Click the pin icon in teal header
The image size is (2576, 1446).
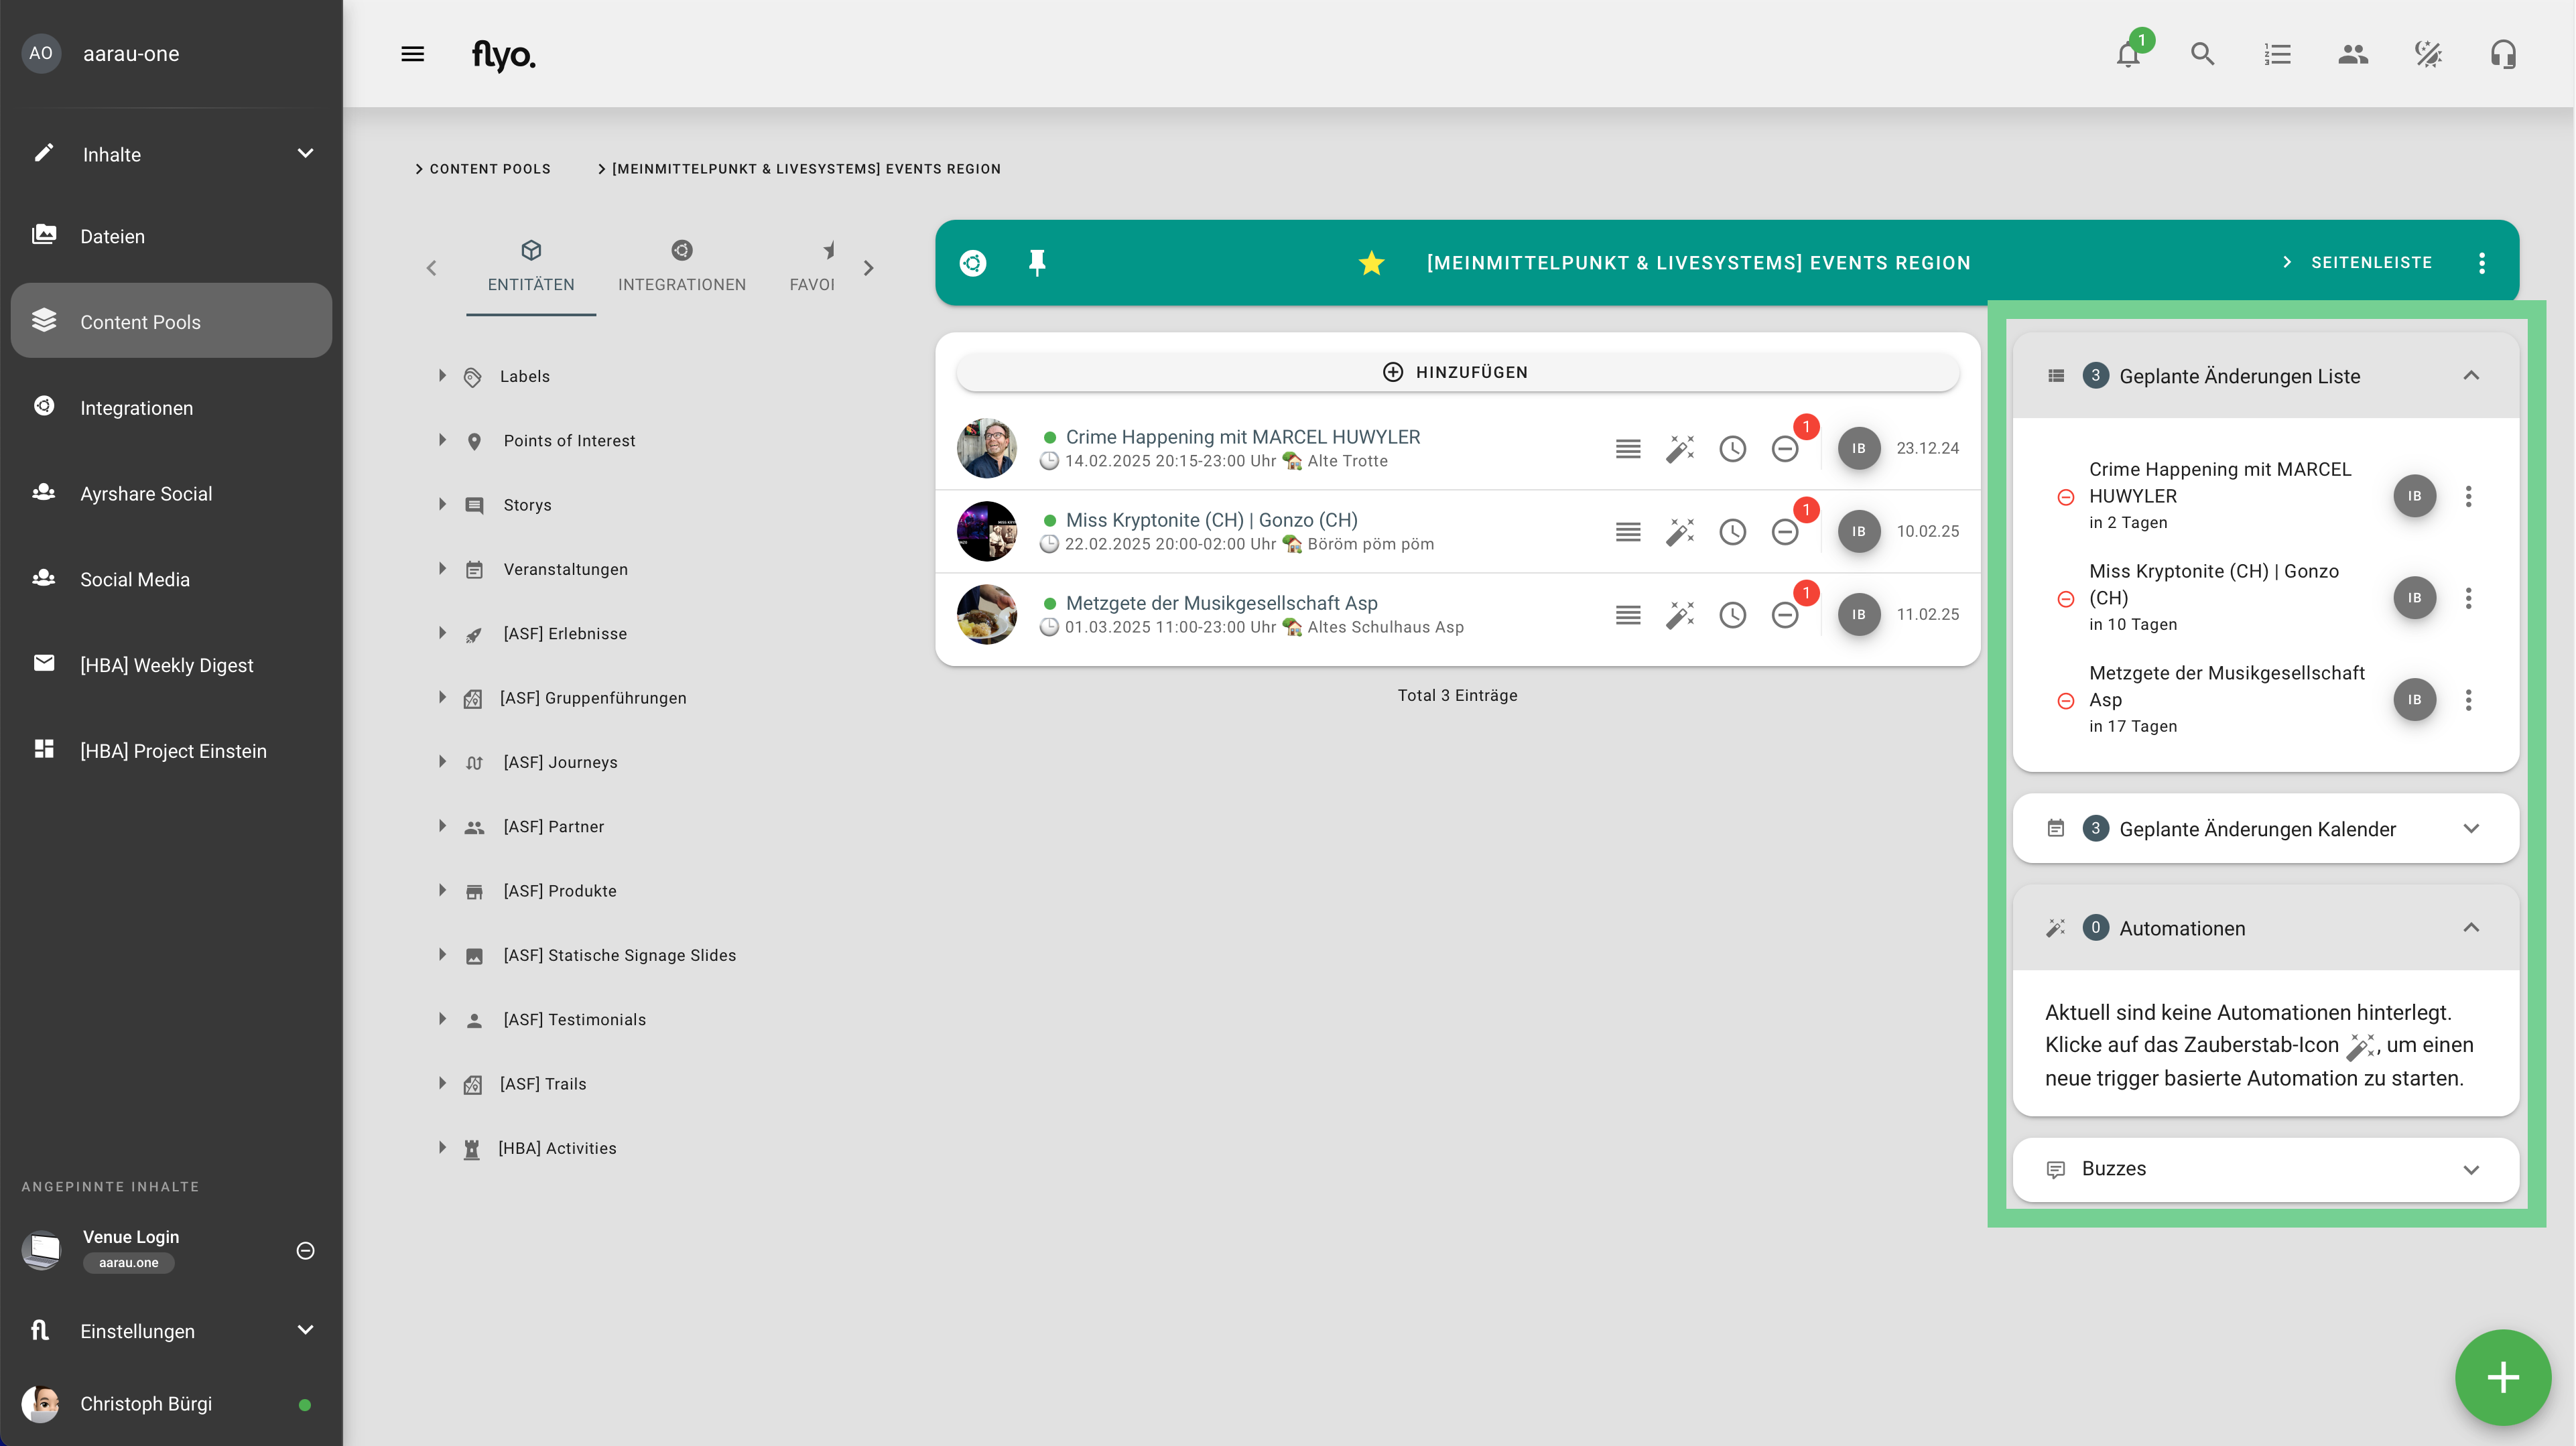[1037, 263]
